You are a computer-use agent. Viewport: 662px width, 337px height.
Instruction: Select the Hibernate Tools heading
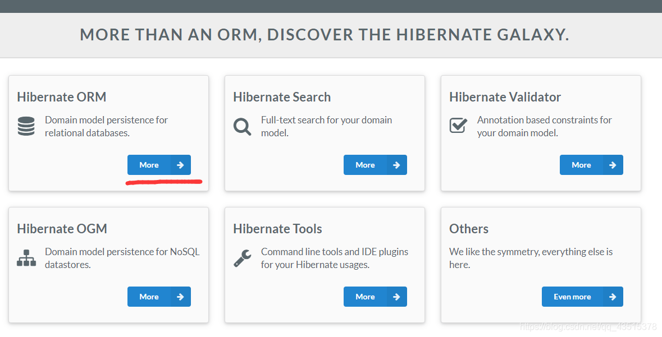click(277, 229)
